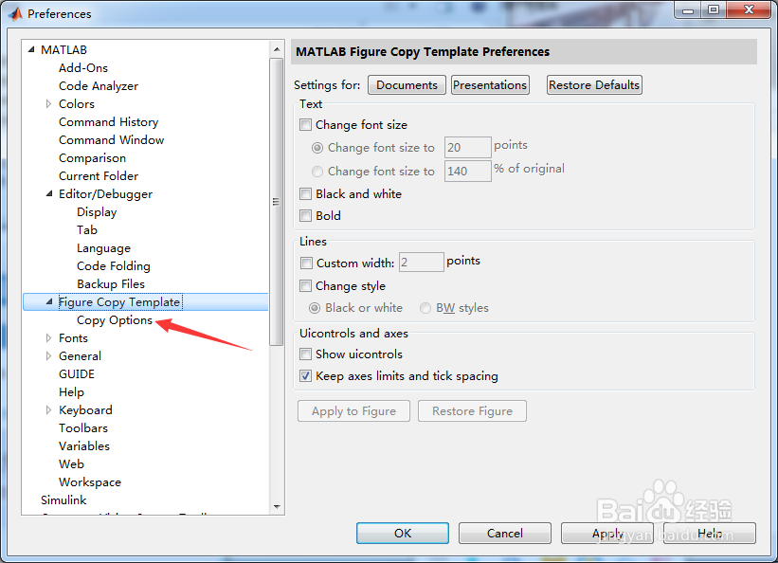This screenshot has width=778, height=563.
Task: Open GUIDE preferences
Action: tap(77, 373)
